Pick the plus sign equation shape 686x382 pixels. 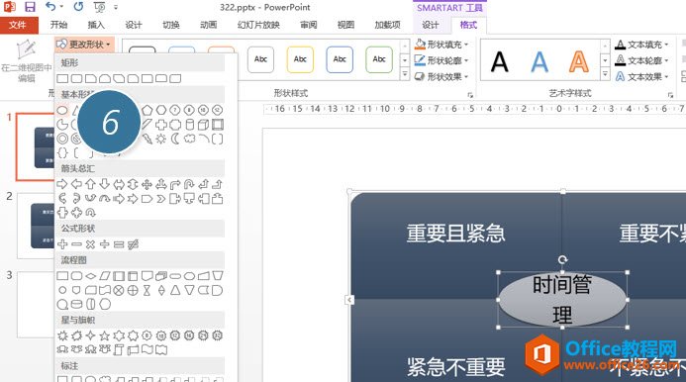click(x=62, y=244)
